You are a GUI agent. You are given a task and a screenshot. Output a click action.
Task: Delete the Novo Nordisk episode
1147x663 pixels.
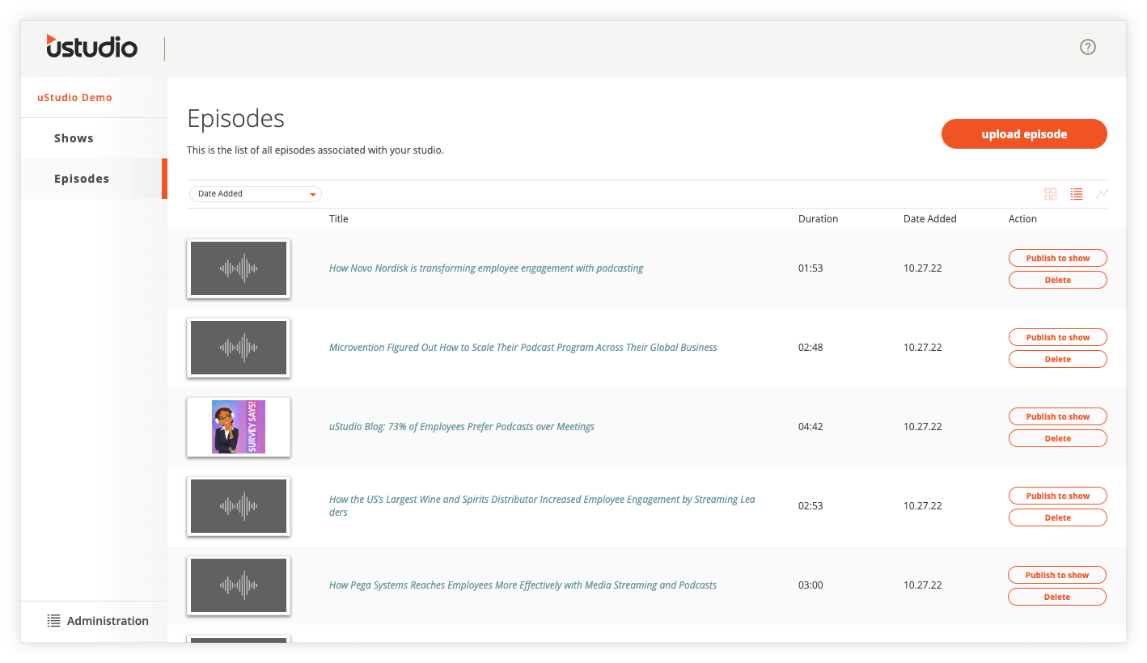1058,280
